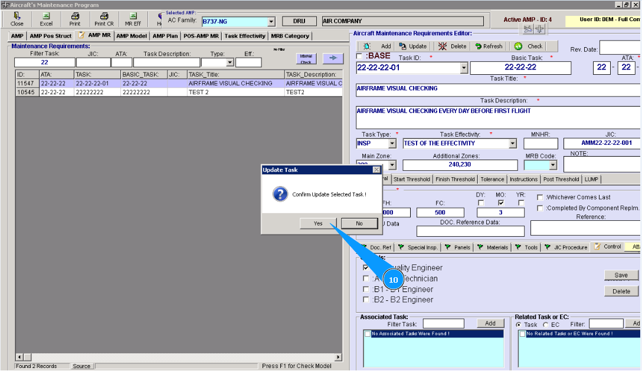
Task: Switch to the AMP tab
Action: [17, 36]
